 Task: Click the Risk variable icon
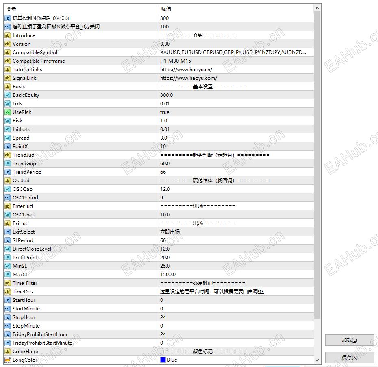click(x=7, y=121)
